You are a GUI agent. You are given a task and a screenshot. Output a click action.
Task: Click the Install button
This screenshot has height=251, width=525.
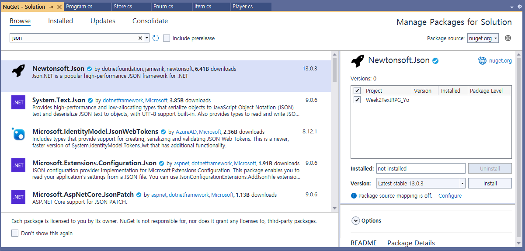pyautogui.click(x=490, y=183)
